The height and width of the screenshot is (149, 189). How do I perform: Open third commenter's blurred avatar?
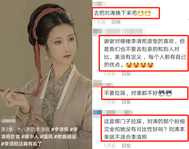pos(97,84)
